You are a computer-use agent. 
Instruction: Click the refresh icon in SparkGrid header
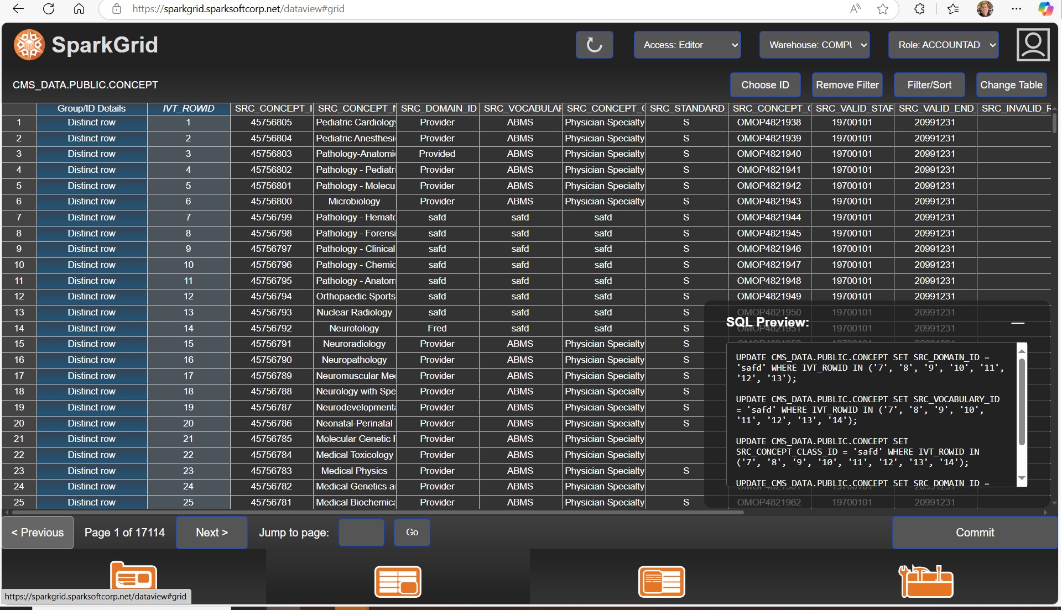click(594, 45)
